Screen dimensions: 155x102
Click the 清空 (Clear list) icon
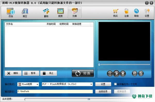pyautogui.click(x=25, y=13)
